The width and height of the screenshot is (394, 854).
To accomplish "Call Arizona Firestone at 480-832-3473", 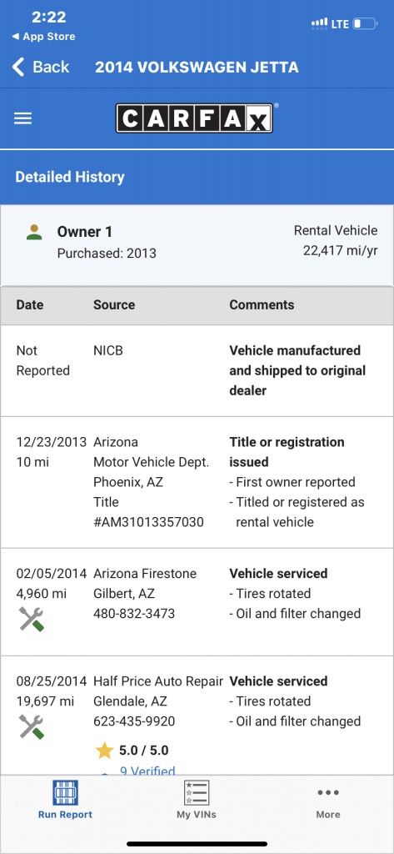I will click(134, 614).
